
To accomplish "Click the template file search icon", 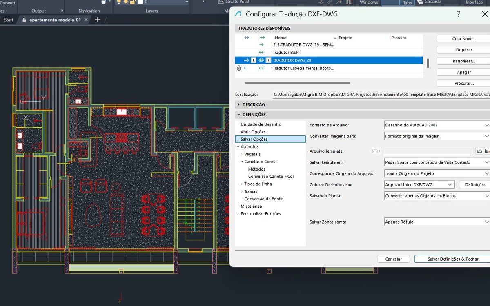I will coord(479,151).
